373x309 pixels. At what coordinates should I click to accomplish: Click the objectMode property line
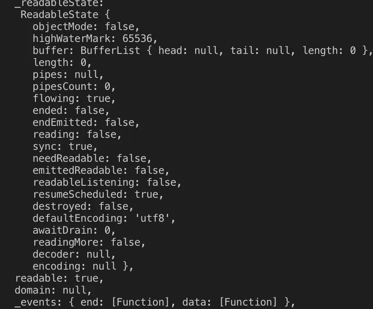[x=86, y=27]
